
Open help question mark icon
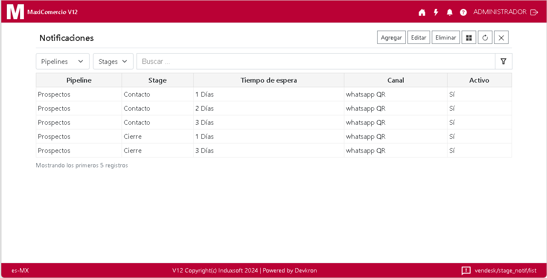(x=463, y=12)
